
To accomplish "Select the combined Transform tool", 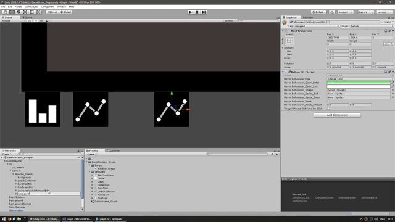I will (38, 12).
